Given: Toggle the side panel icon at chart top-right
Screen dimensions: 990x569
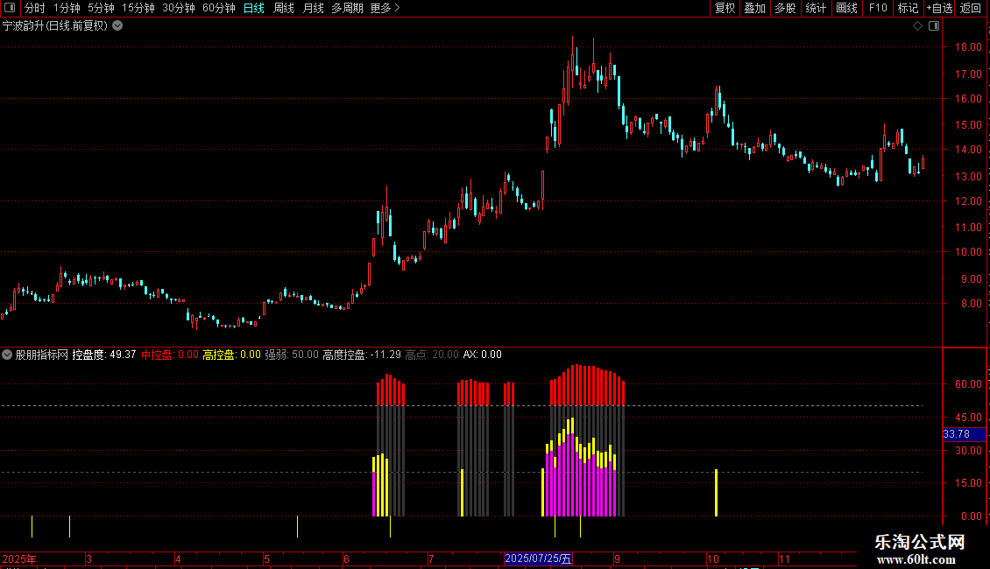Looking at the screenshot, I should (x=934, y=26).
